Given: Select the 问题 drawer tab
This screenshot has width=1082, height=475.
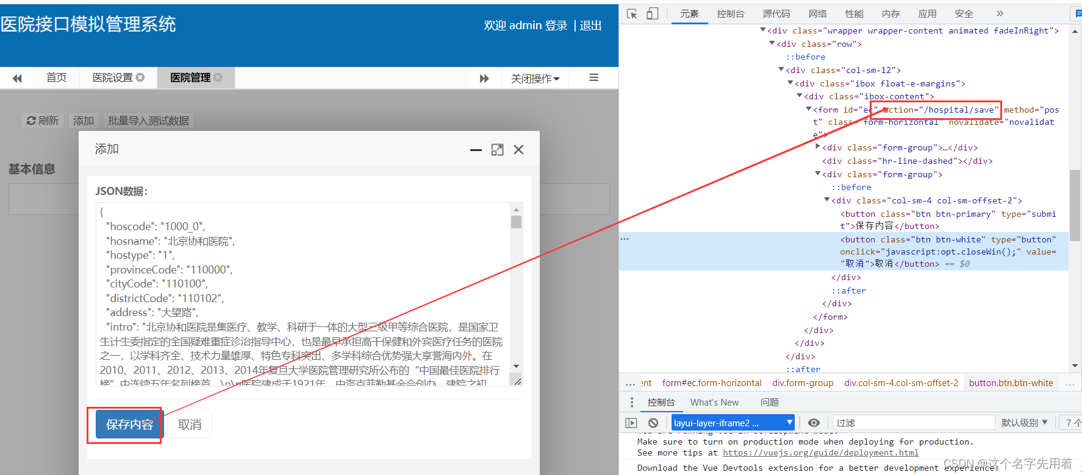Looking at the screenshot, I should click(770, 403).
